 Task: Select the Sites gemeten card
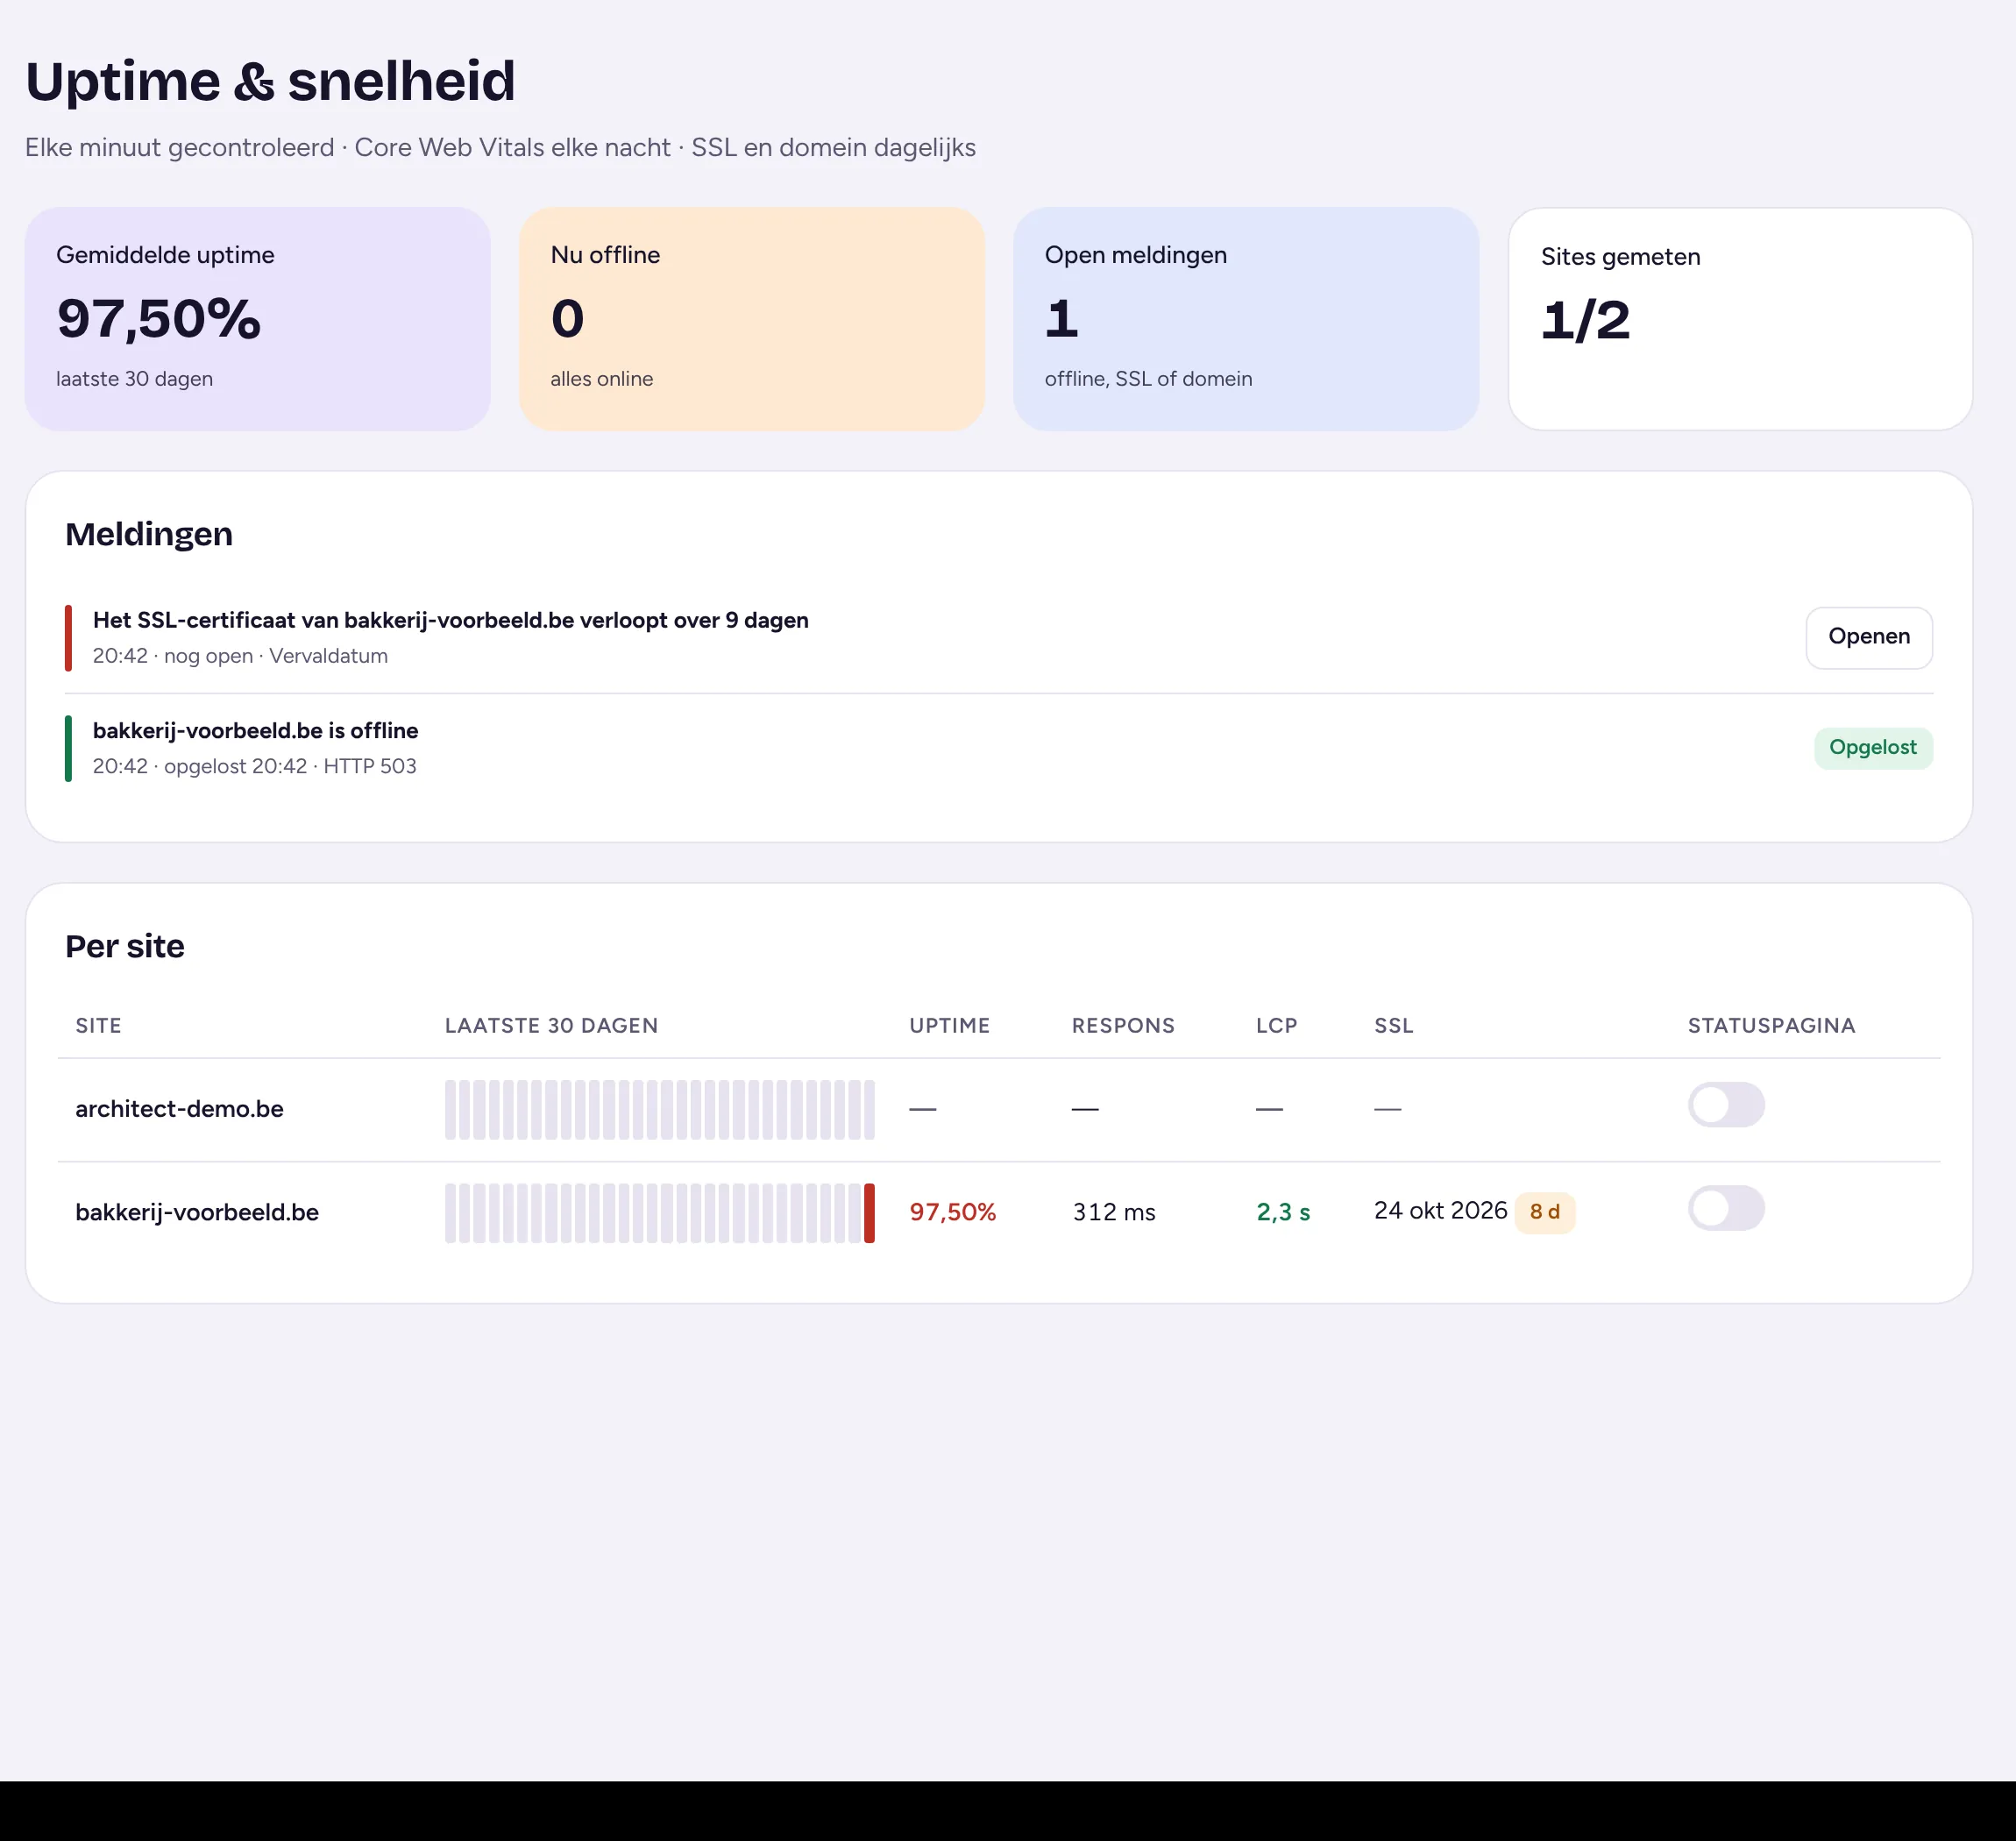pos(1740,319)
